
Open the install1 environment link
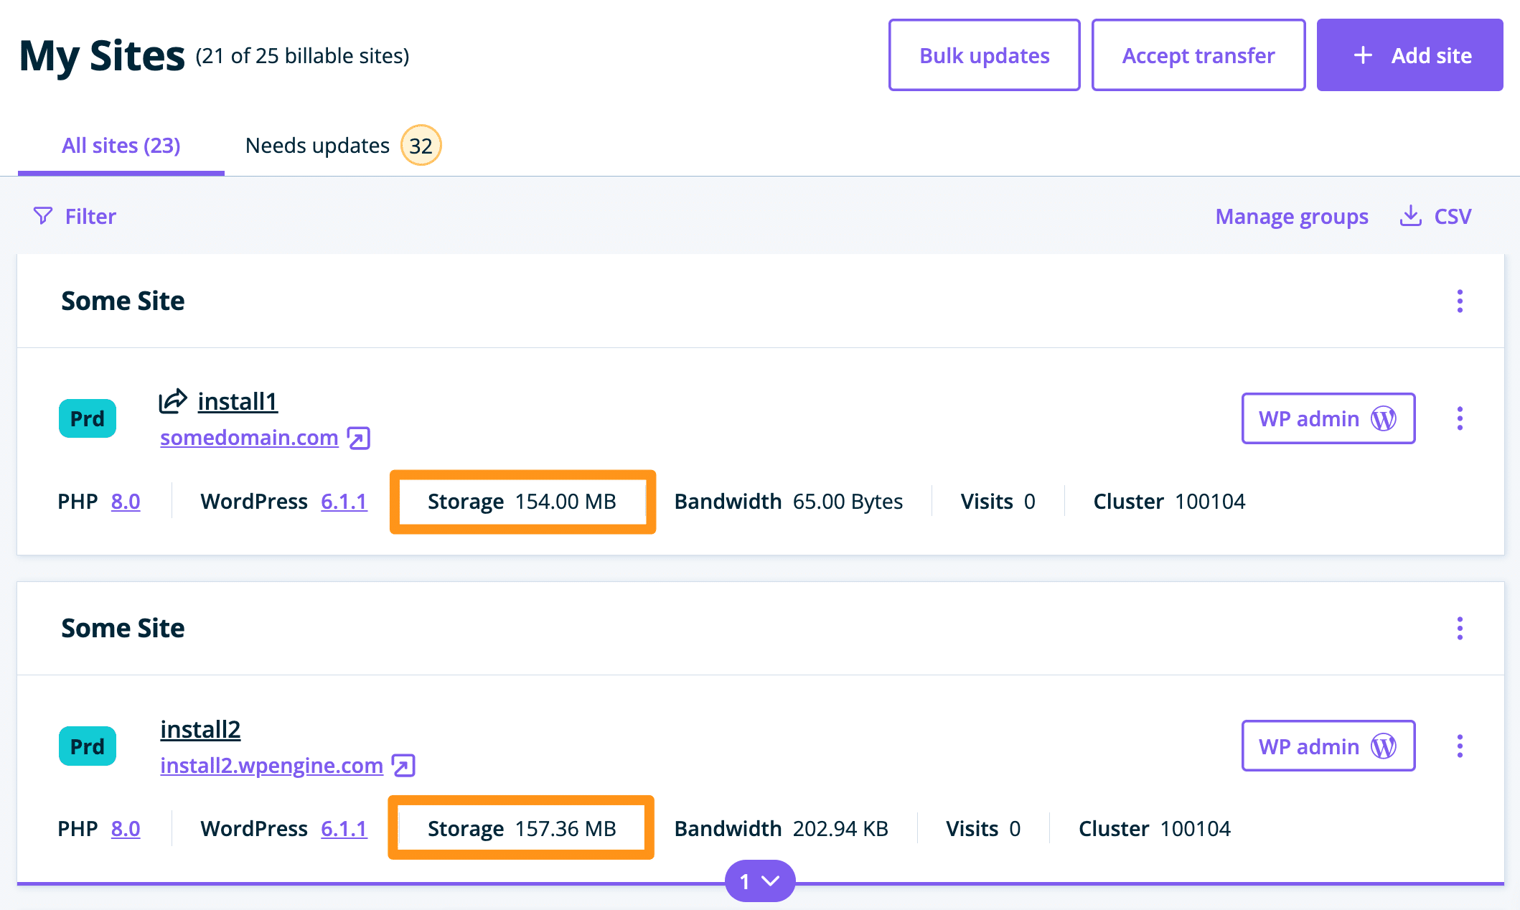click(238, 401)
